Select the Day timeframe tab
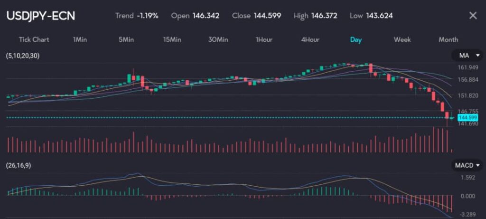Viewport: 486px width, 219px height. click(x=356, y=39)
